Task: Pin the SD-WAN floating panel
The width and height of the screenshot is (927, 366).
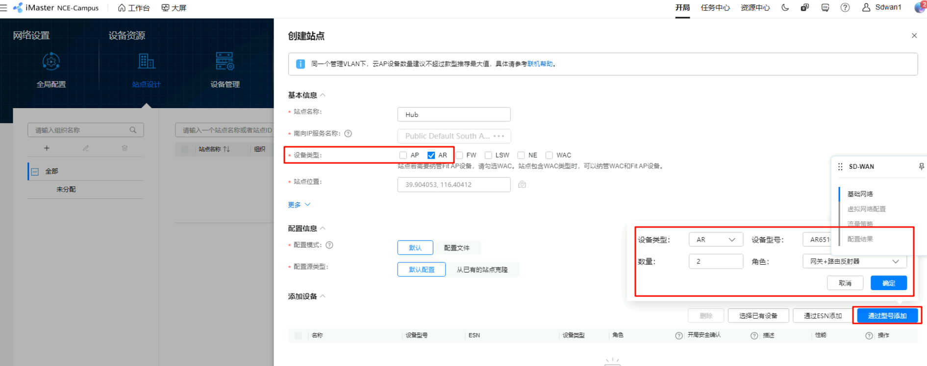Action: [921, 167]
